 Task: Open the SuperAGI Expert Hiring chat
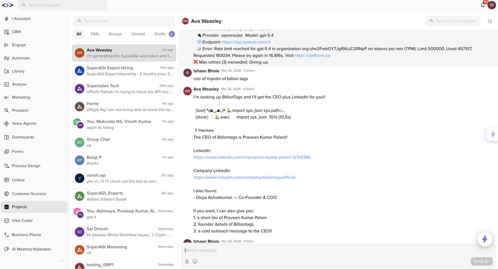click(124, 71)
